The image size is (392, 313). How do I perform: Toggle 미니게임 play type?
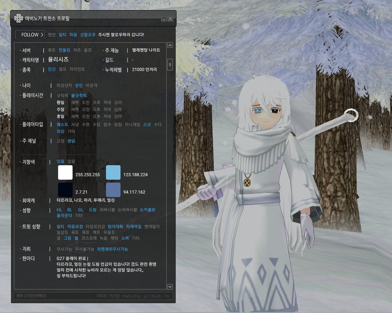click(133, 125)
